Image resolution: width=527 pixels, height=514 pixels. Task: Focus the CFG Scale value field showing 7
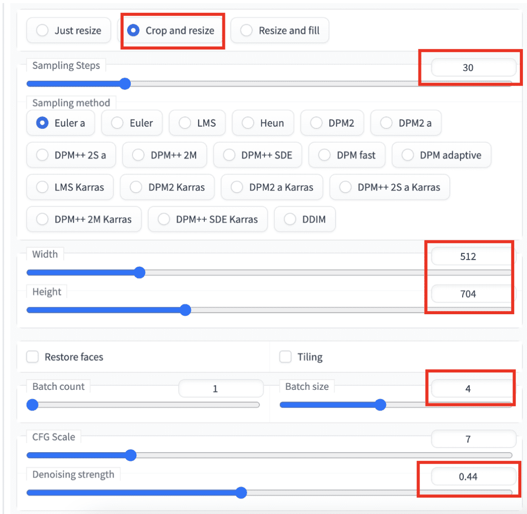click(473, 439)
